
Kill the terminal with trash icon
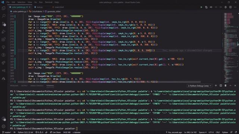pos(226,86)
